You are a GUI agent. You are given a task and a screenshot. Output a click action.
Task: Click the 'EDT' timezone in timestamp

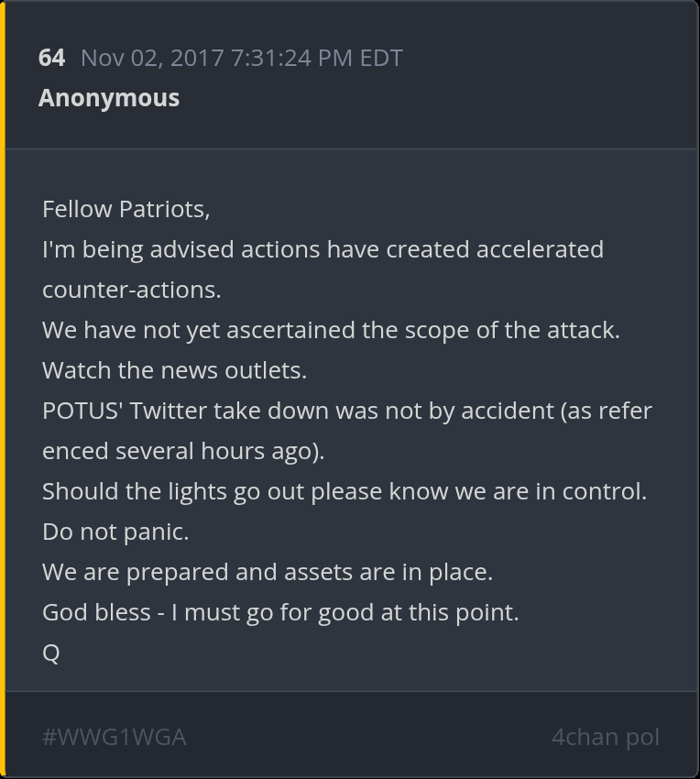(x=381, y=58)
